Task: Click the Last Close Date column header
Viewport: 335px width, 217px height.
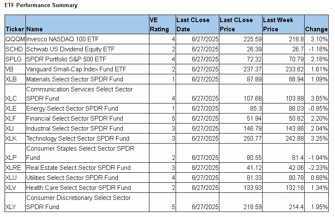Action: coord(193,25)
